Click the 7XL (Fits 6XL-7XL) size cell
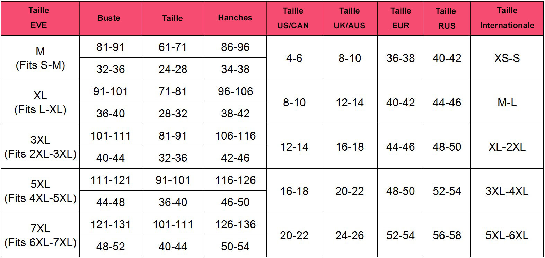This screenshot has width=545, height=258. tap(40, 235)
